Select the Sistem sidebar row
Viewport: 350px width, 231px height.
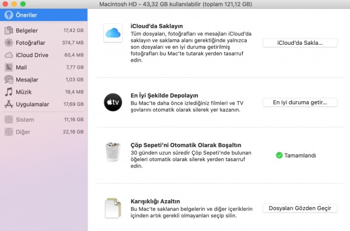44,120
